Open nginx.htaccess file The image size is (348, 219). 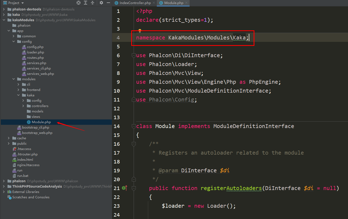(x=28, y=165)
